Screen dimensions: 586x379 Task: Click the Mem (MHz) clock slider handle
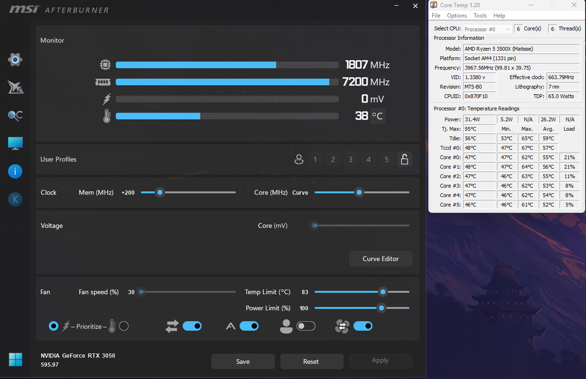(x=160, y=192)
